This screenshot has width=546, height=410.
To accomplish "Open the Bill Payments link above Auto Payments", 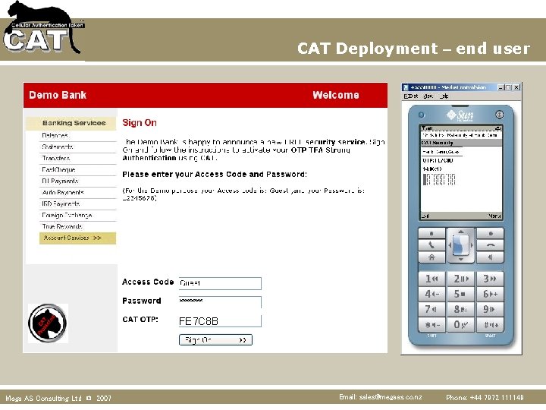I will [x=60, y=181].
